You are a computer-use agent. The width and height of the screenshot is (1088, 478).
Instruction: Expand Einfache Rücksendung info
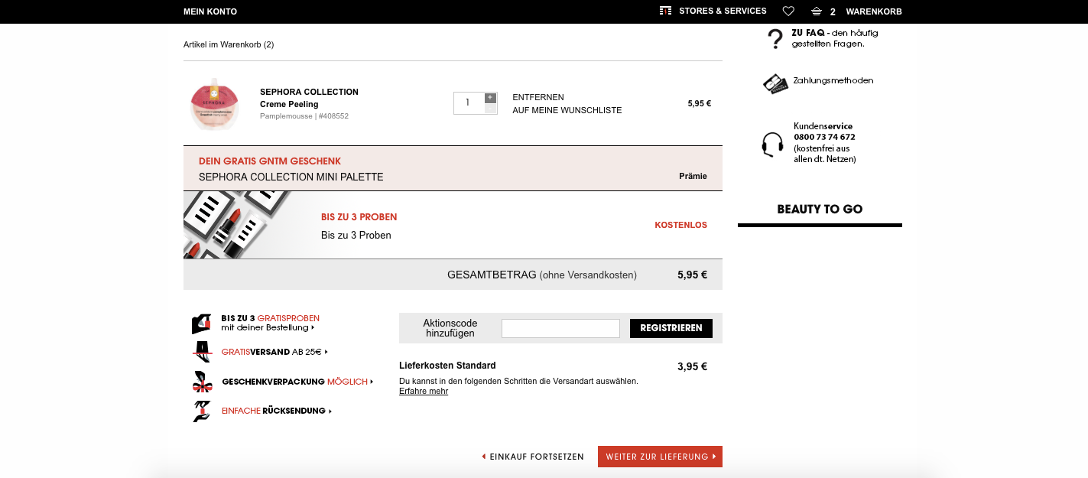point(277,411)
